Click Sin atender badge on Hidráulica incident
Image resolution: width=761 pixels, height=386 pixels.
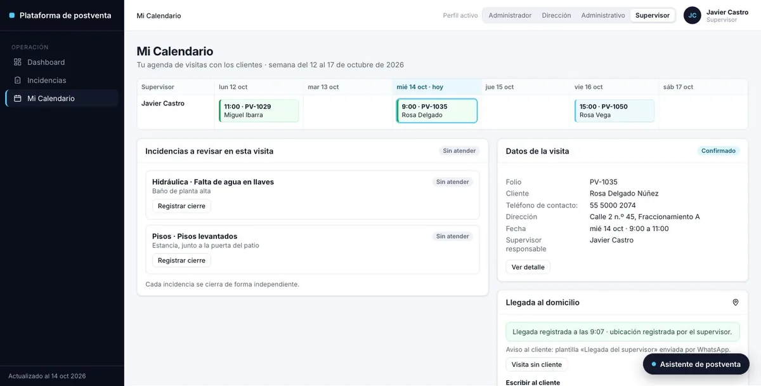(x=453, y=182)
